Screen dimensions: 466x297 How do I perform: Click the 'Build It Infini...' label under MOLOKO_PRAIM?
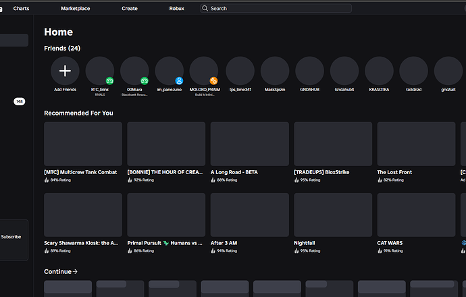coord(205,94)
